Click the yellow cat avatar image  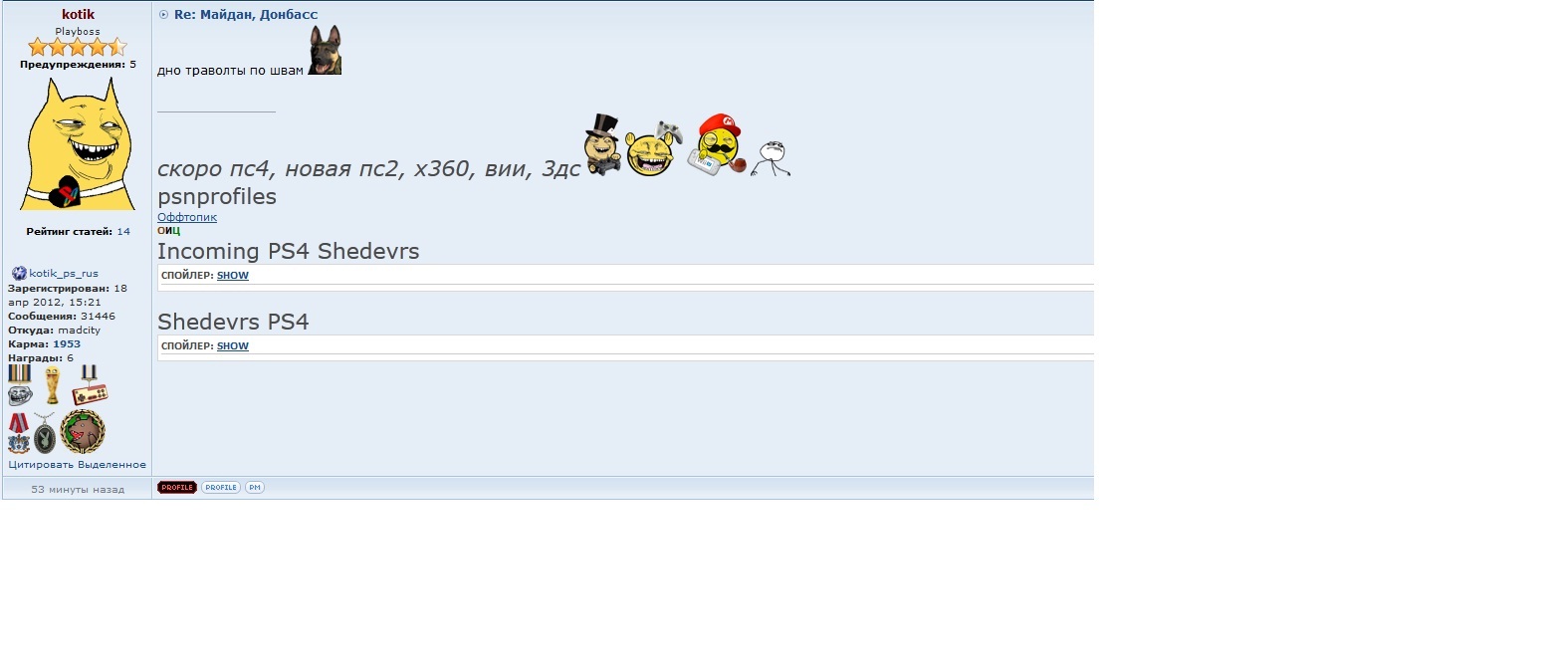point(78,143)
